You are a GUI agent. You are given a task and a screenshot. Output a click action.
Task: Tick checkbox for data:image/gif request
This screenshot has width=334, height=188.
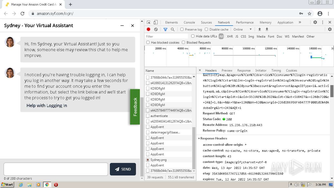click(x=148, y=132)
